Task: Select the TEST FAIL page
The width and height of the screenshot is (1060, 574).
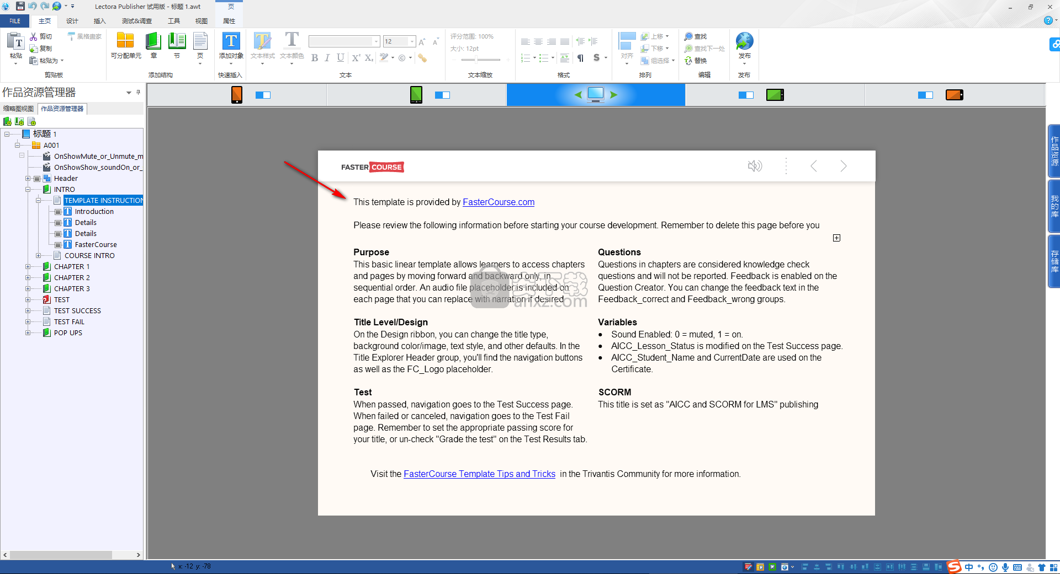Action: pos(69,321)
